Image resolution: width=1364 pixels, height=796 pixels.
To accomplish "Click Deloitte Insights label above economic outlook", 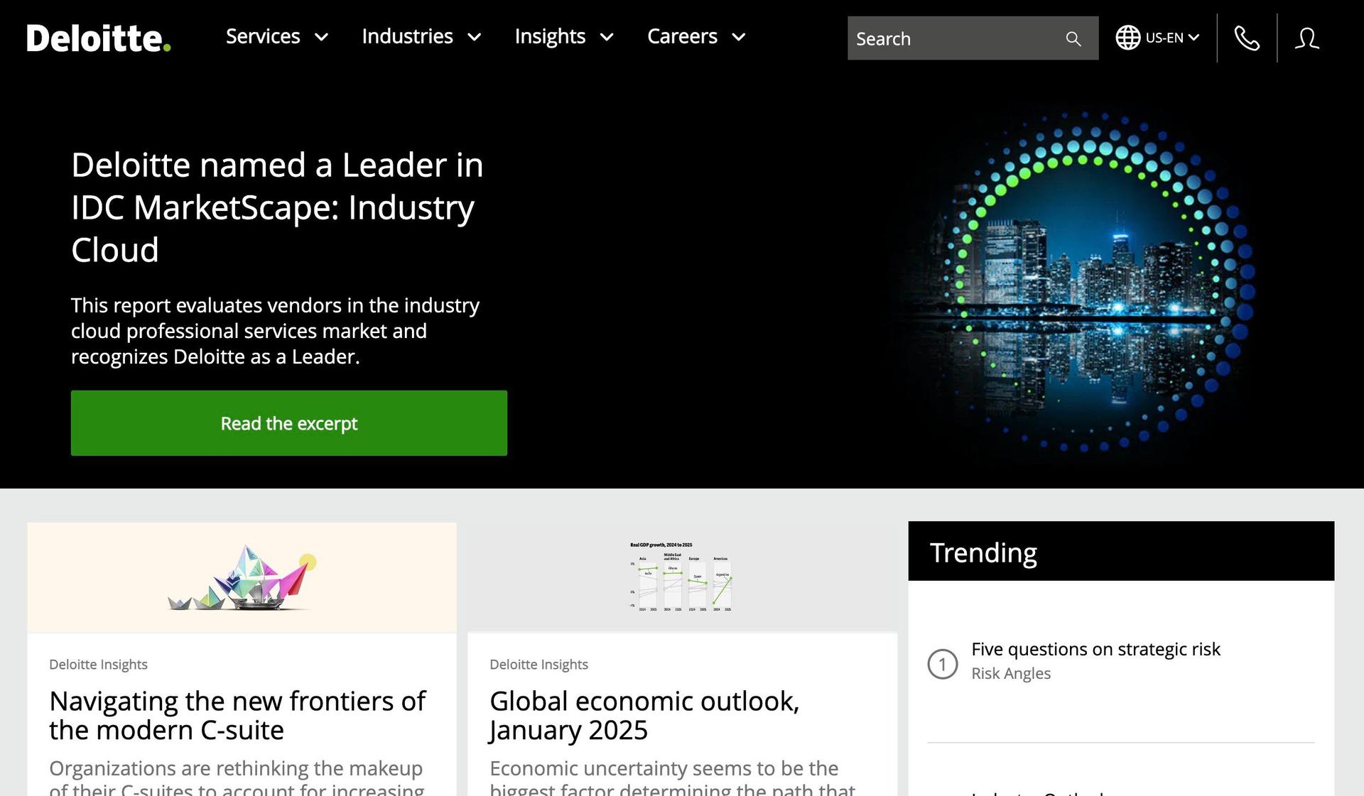I will coord(538,665).
